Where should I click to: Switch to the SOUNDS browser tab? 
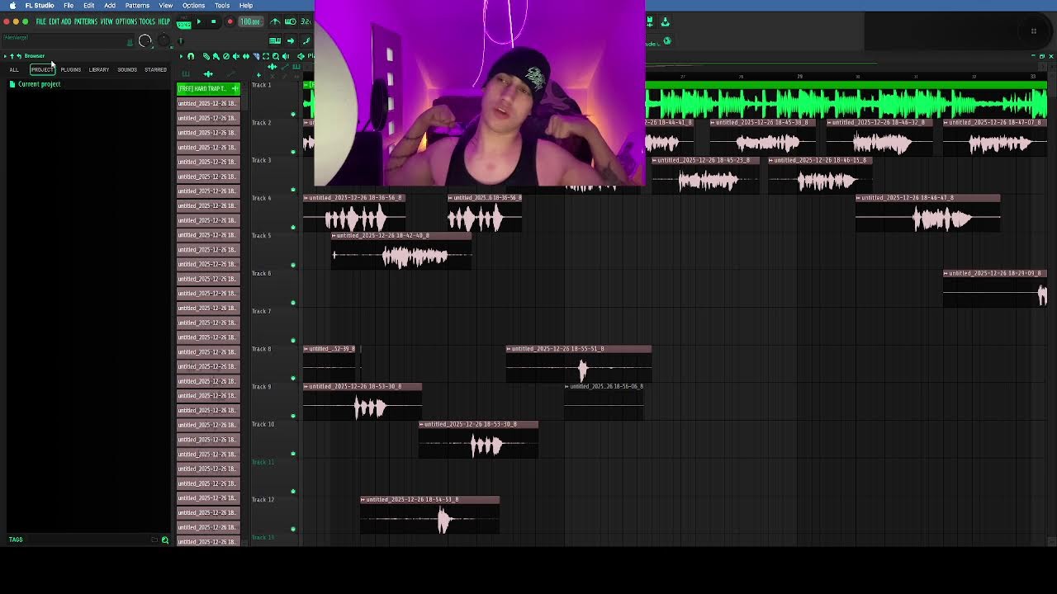tap(127, 69)
